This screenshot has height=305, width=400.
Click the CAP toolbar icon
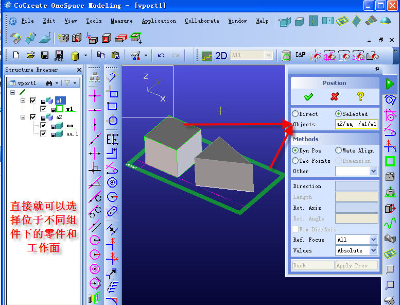coord(300,55)
